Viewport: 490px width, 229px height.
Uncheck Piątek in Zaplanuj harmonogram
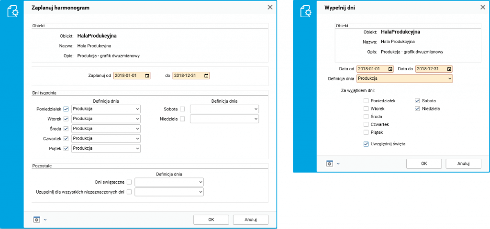[66, 148]
